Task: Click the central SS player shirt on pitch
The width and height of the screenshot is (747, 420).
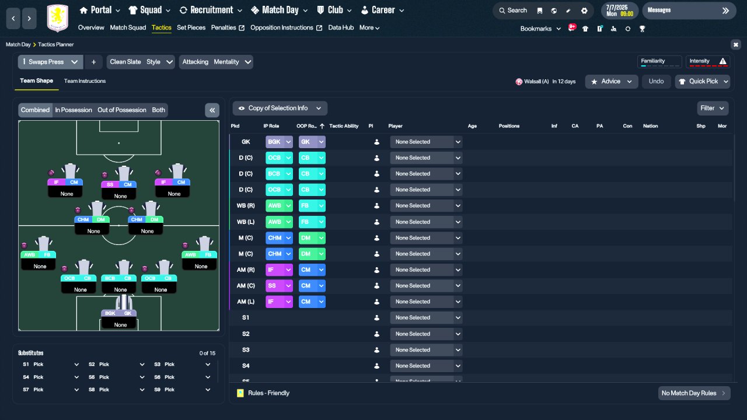Action: [x=124, y=173]
